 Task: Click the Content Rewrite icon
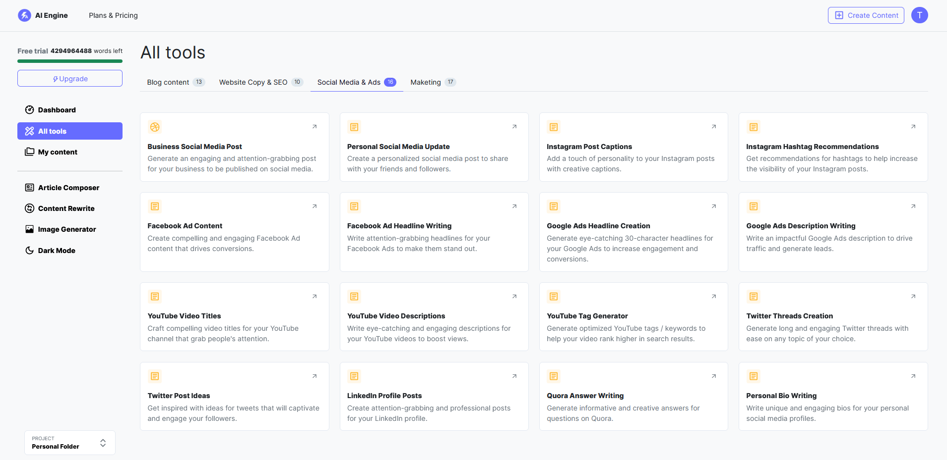(30, 208)
